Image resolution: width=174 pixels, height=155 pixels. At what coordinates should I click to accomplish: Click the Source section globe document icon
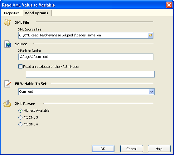(7, 44)
